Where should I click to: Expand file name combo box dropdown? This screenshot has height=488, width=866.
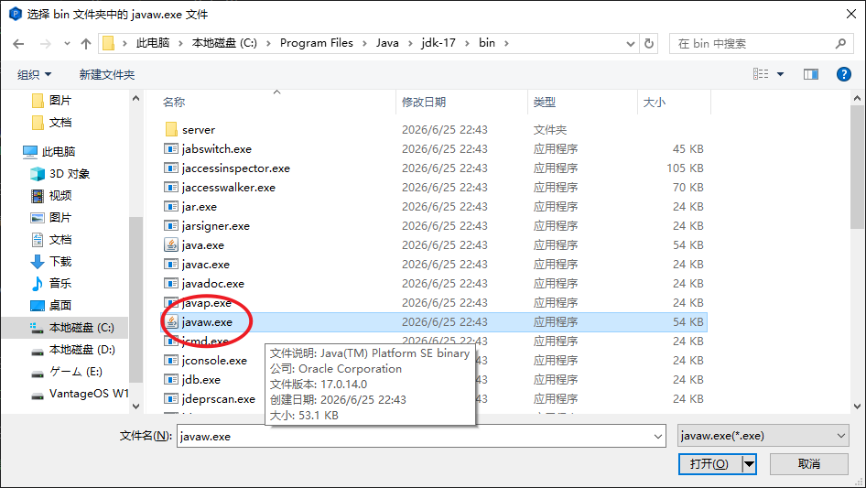tap(658, 436)
